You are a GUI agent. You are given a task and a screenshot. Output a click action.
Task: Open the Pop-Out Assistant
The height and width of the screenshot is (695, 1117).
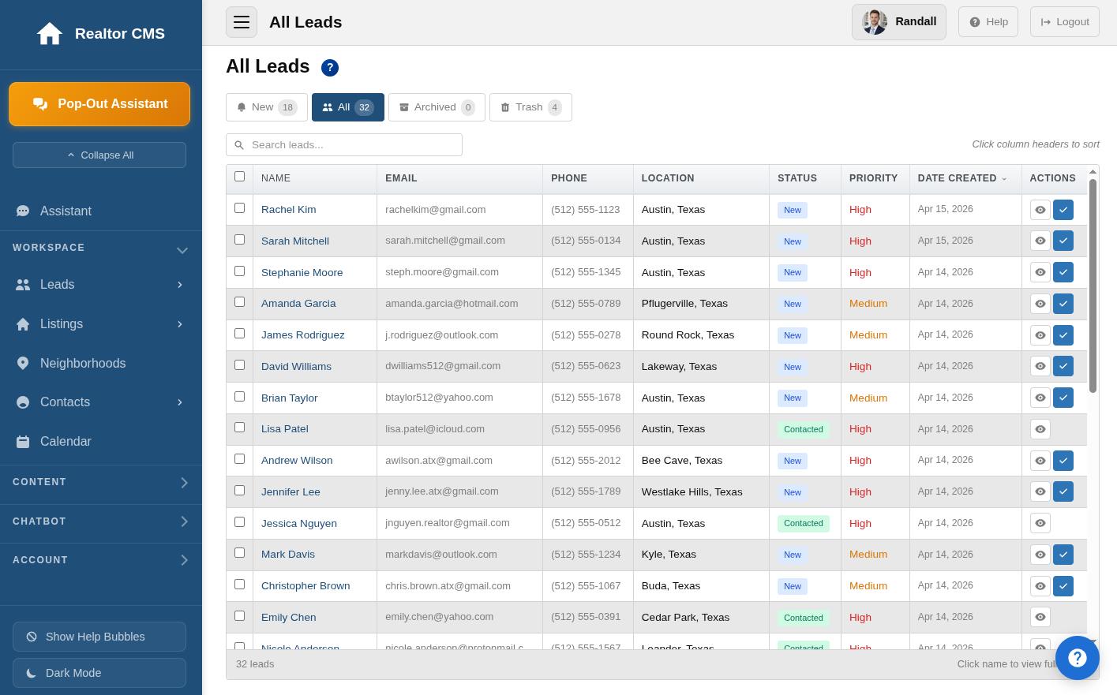click(x=99, y=104)
